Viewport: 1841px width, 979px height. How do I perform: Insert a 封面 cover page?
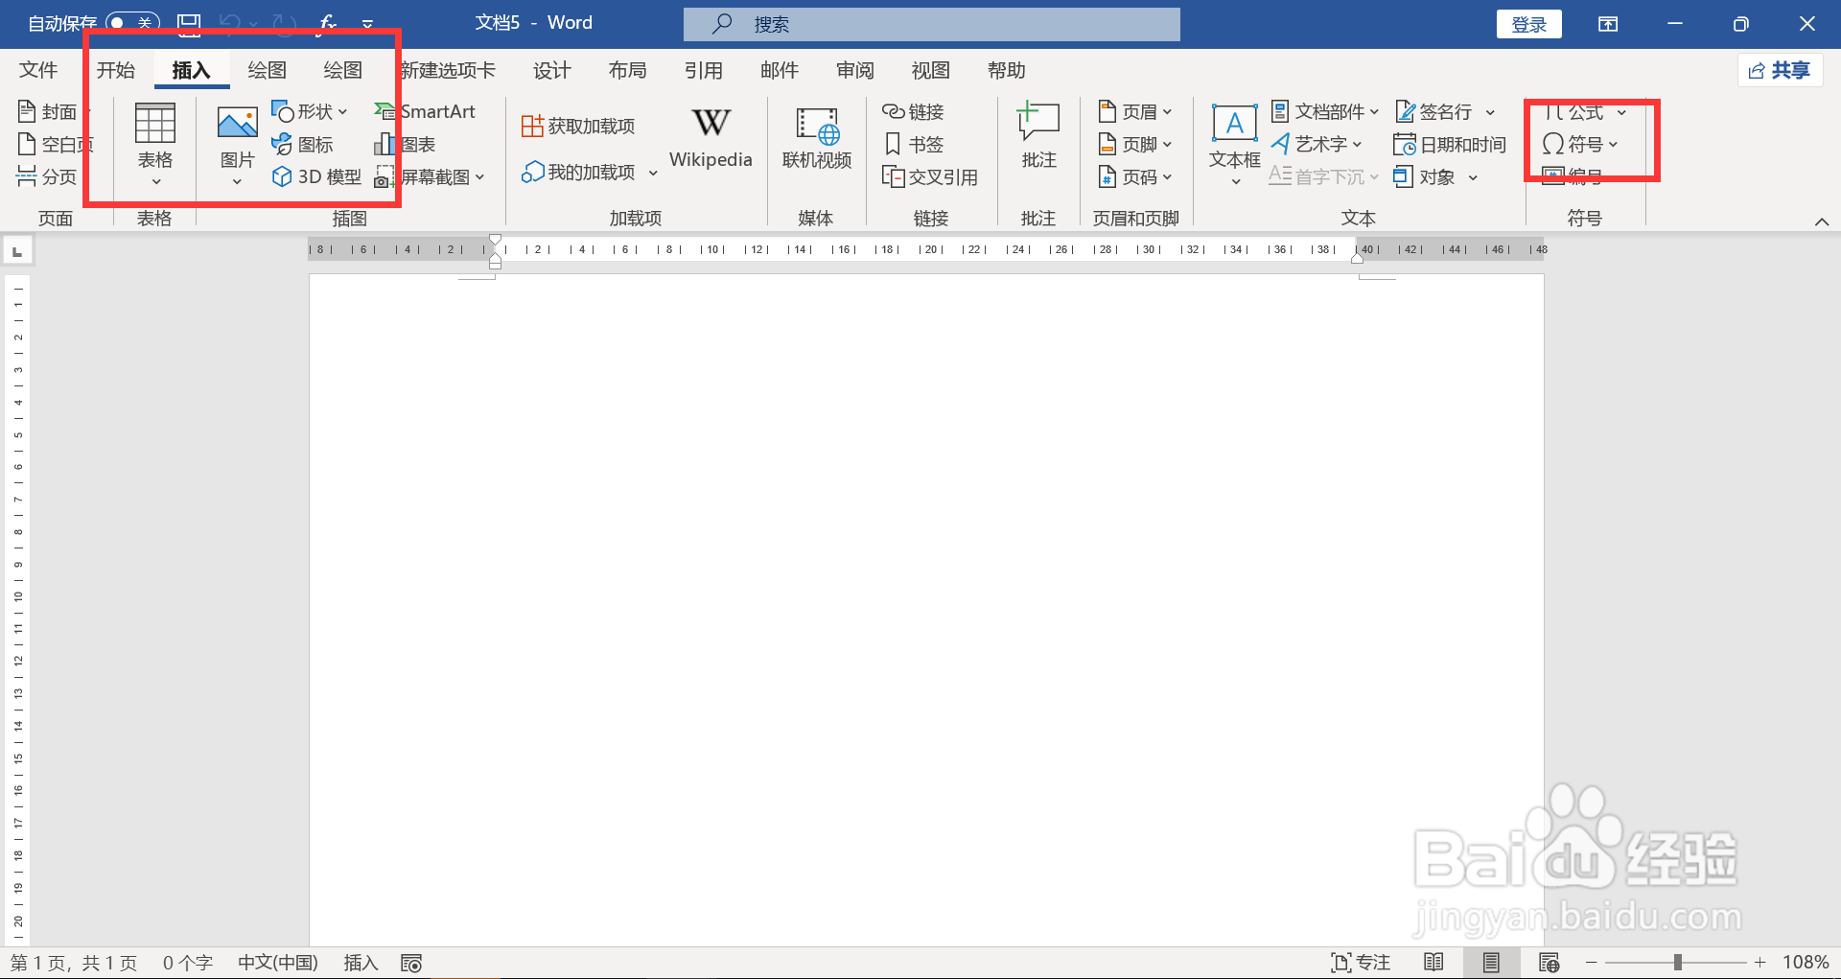pyautogui.click(x=47, y=112)
